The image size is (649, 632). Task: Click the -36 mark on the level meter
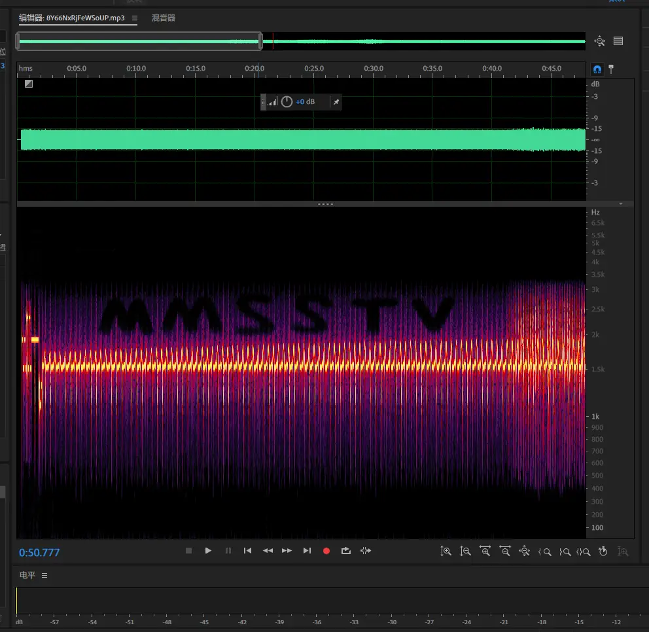pos(317,622)
